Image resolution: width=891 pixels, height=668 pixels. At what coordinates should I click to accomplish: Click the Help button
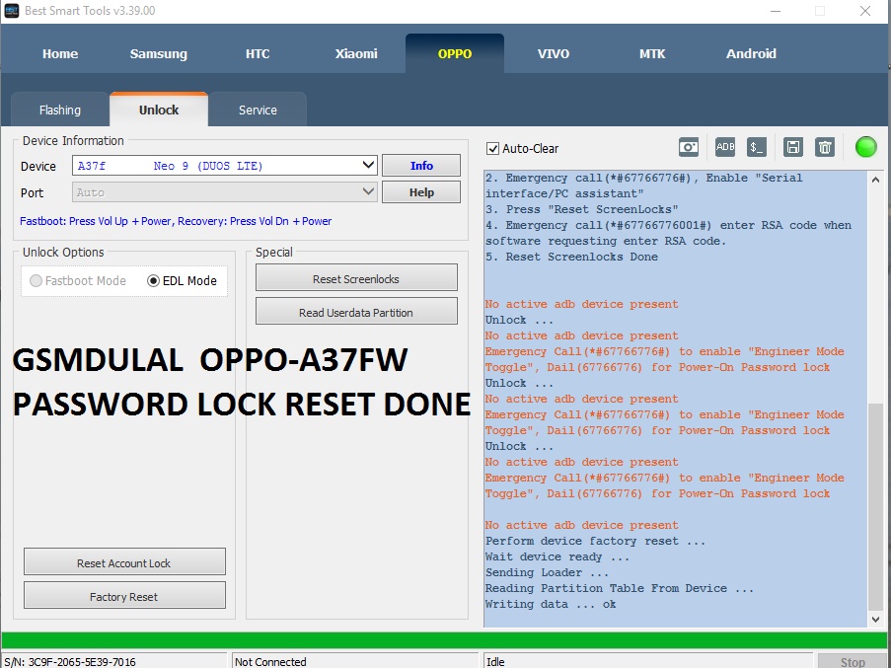tap(421, 192)
